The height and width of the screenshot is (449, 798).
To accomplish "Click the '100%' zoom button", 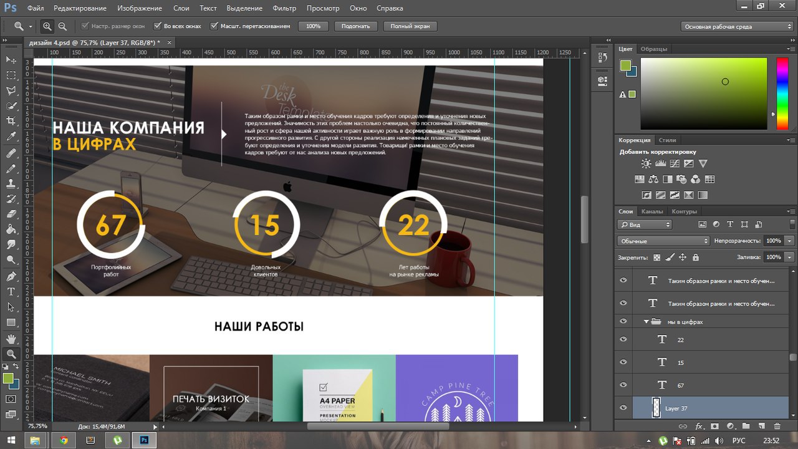I will tap(313, 26).
